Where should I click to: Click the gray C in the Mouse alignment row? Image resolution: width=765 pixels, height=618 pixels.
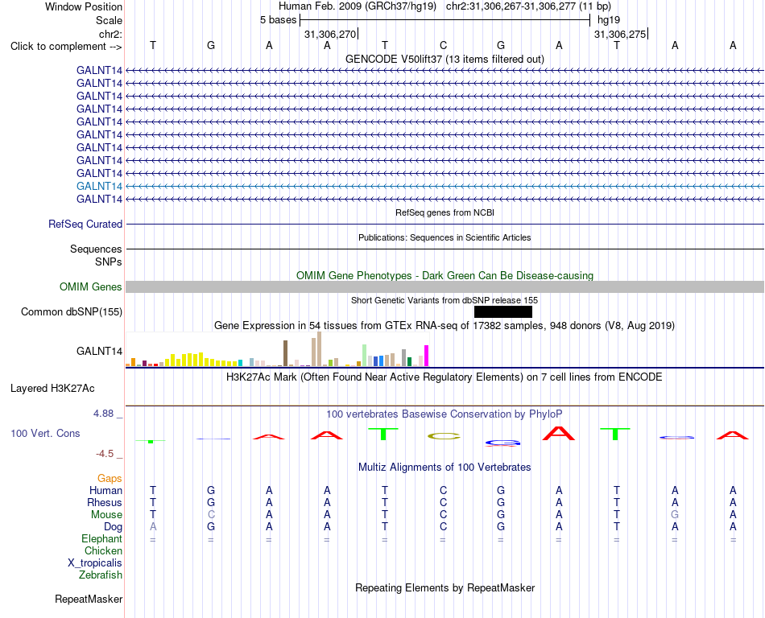[211, 515]
